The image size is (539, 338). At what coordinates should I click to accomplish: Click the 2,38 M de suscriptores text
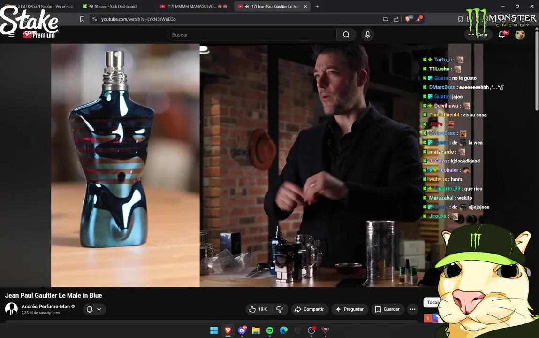pyautogui.click(x=40, y=313)
